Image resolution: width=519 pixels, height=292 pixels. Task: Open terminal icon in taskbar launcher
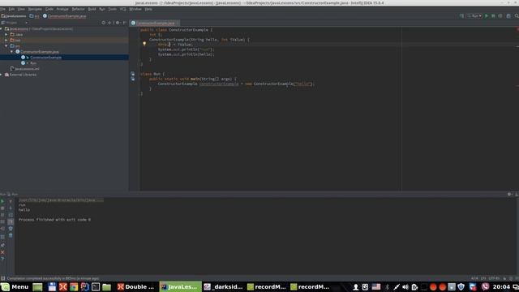coord(96,286)
